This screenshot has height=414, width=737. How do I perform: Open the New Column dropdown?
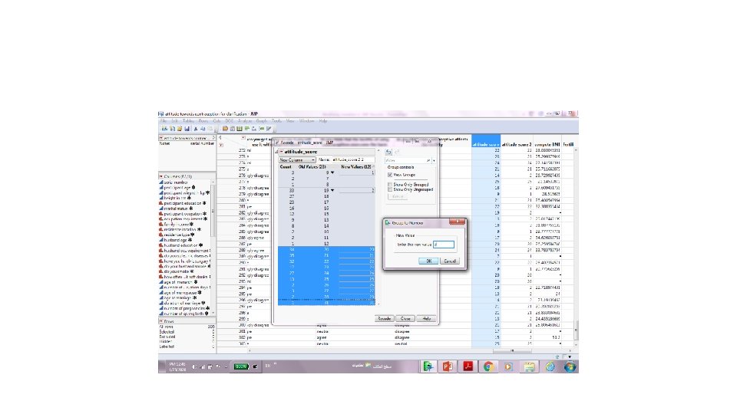pyautogui.click(x=297, y=160)
